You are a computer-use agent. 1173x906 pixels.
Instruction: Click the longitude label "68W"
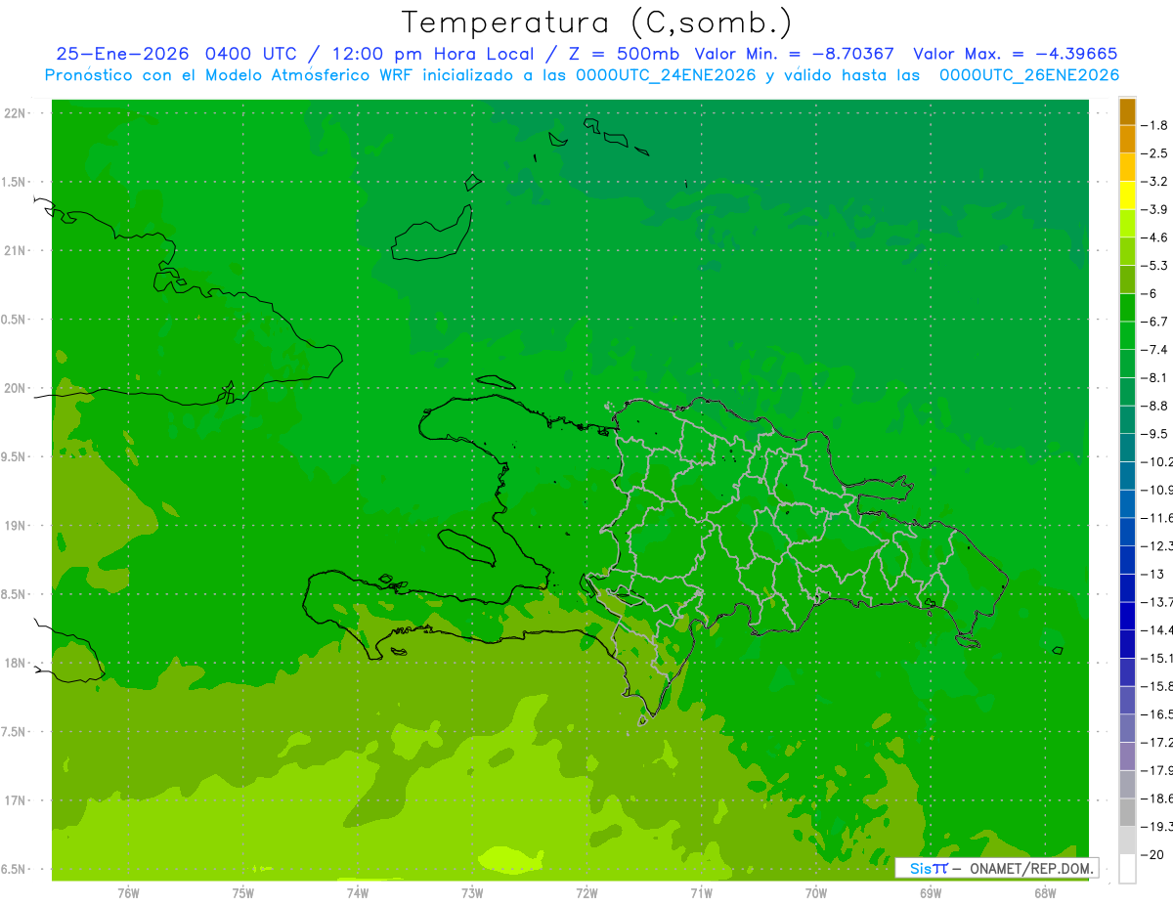[1045, 892]
